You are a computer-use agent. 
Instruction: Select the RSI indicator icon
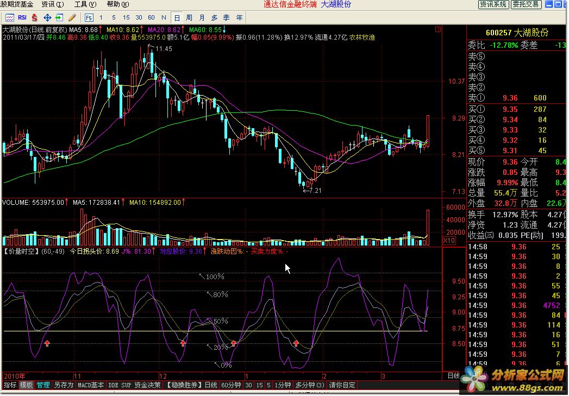tap(22, 17)
